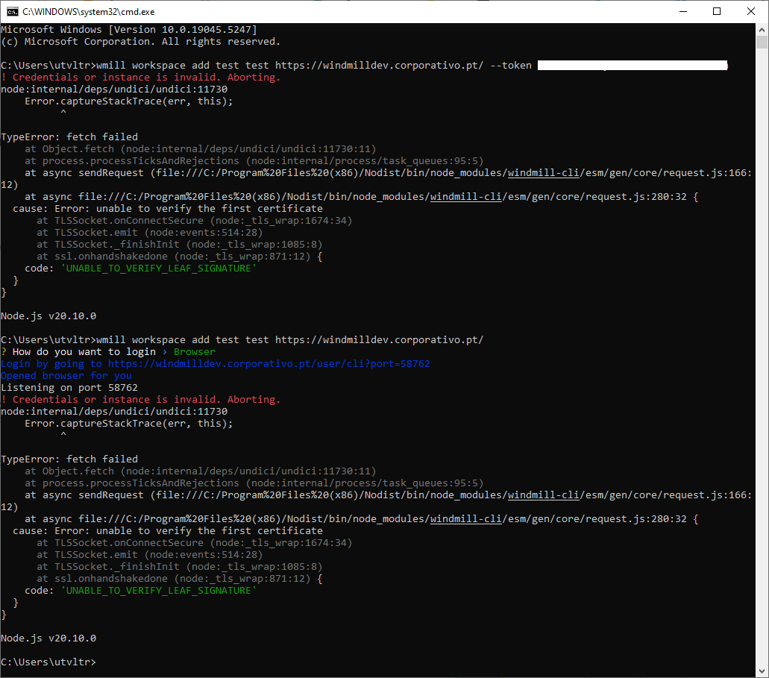Click the scrollbar up arrow
The width and height of the screenshot is (769, 678).
point(763,29)
